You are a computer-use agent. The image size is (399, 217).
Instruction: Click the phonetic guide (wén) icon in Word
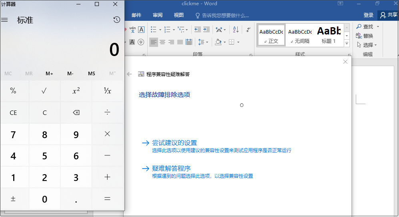(x=132, y=30)
